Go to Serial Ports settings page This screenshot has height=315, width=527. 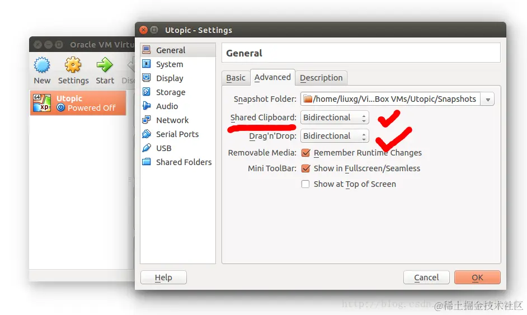(178, 134)
